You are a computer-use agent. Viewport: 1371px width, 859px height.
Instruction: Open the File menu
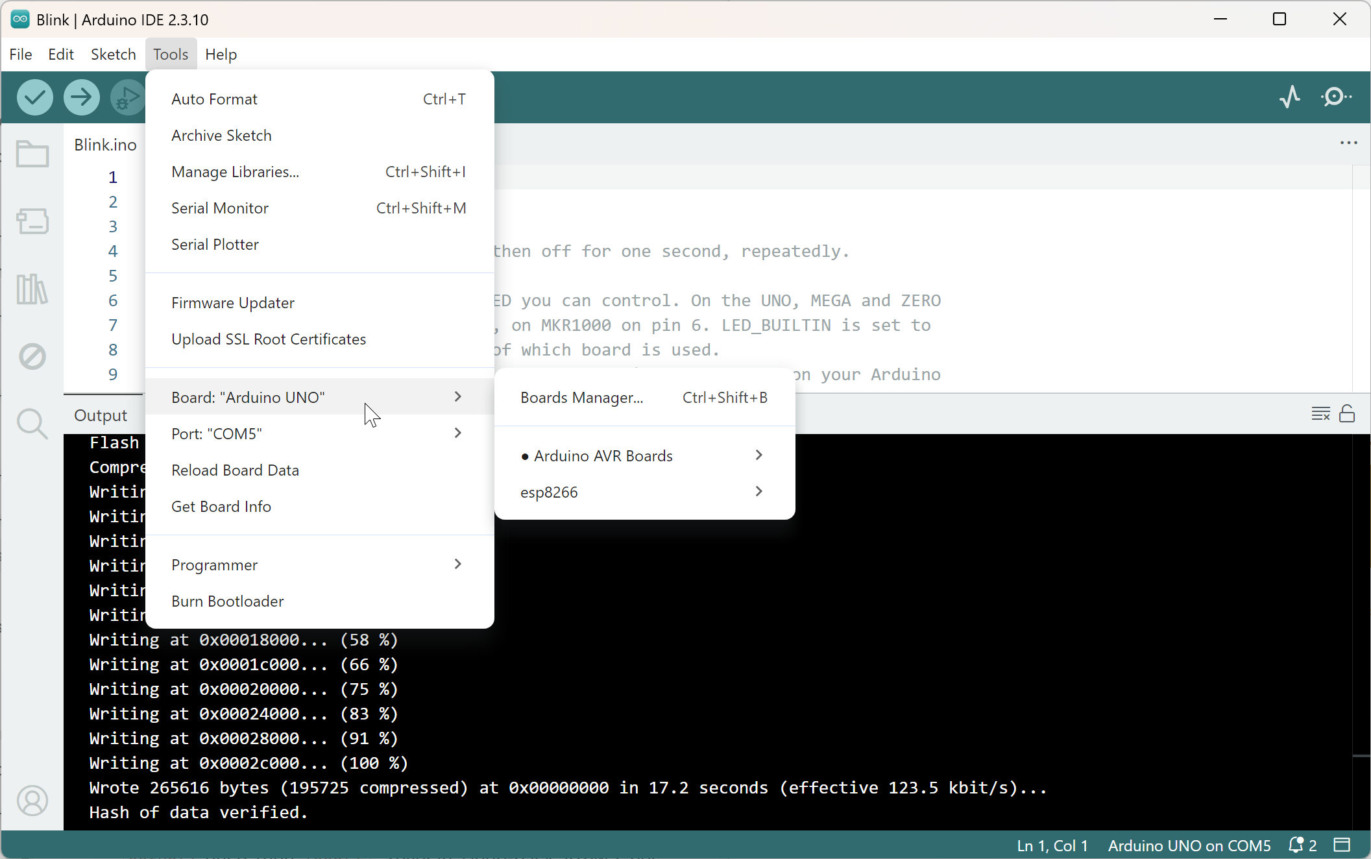point(21,54)
